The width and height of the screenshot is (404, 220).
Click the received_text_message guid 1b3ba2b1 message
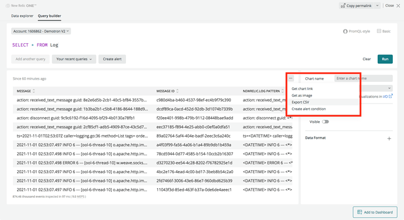point(83,109)
